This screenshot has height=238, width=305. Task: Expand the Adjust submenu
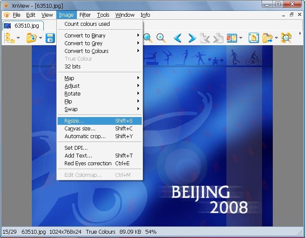point(100,86)
